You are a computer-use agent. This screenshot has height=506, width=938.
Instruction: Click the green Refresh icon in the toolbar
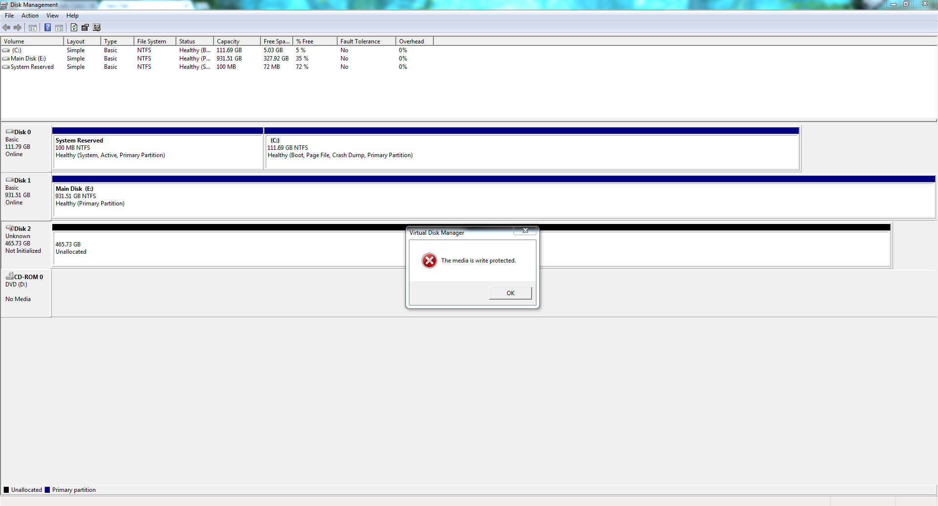pyautogui.click(x=74, y=28)
